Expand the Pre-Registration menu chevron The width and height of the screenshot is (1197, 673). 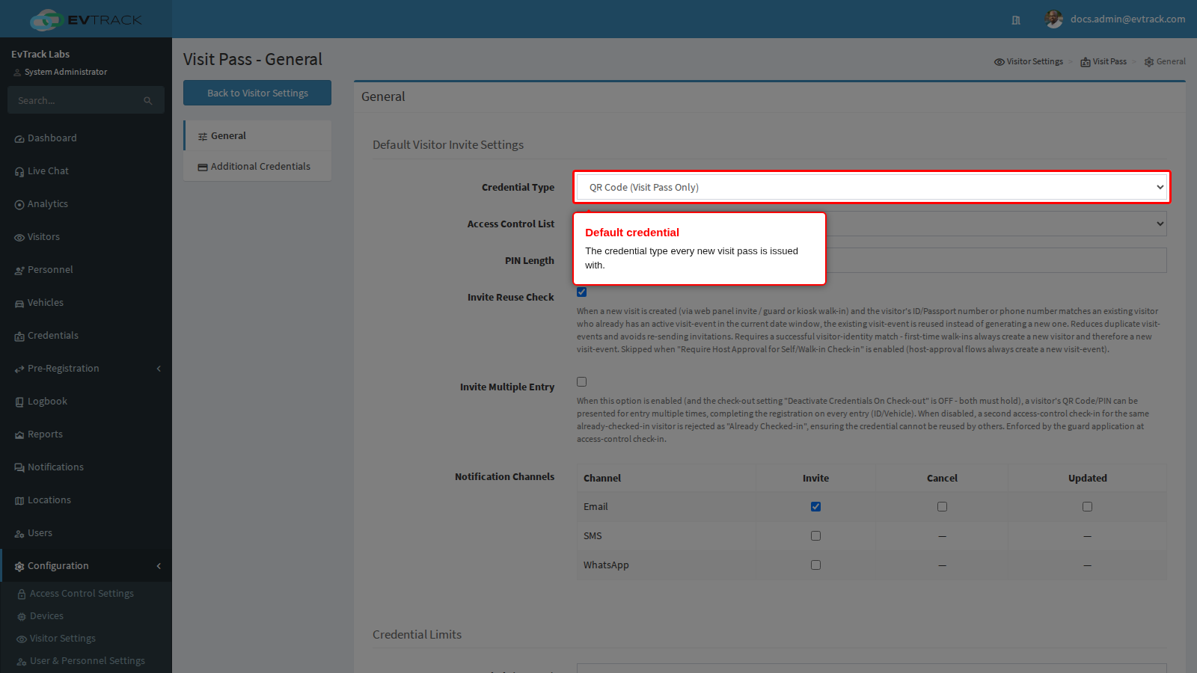[x=159, y=369]
